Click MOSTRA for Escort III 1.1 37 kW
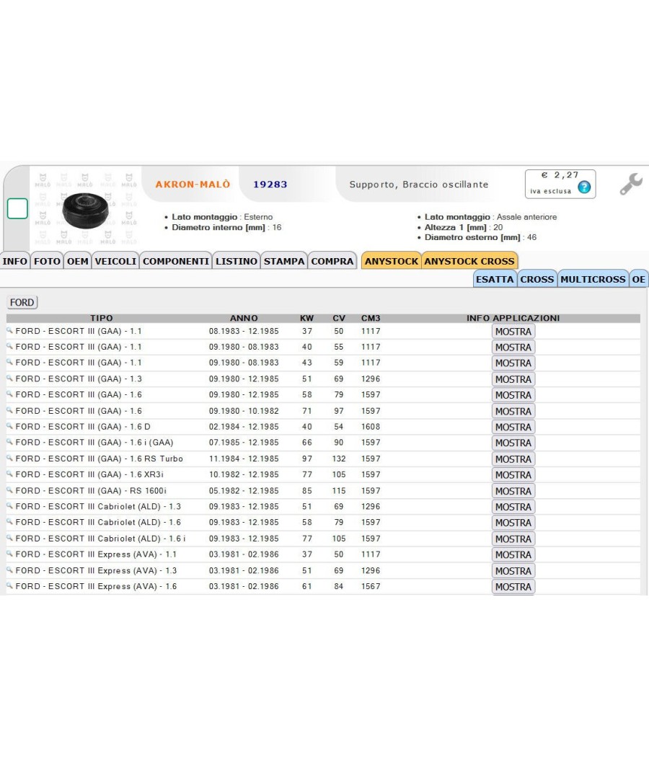The image size is (649, 757). coord(513,332)
